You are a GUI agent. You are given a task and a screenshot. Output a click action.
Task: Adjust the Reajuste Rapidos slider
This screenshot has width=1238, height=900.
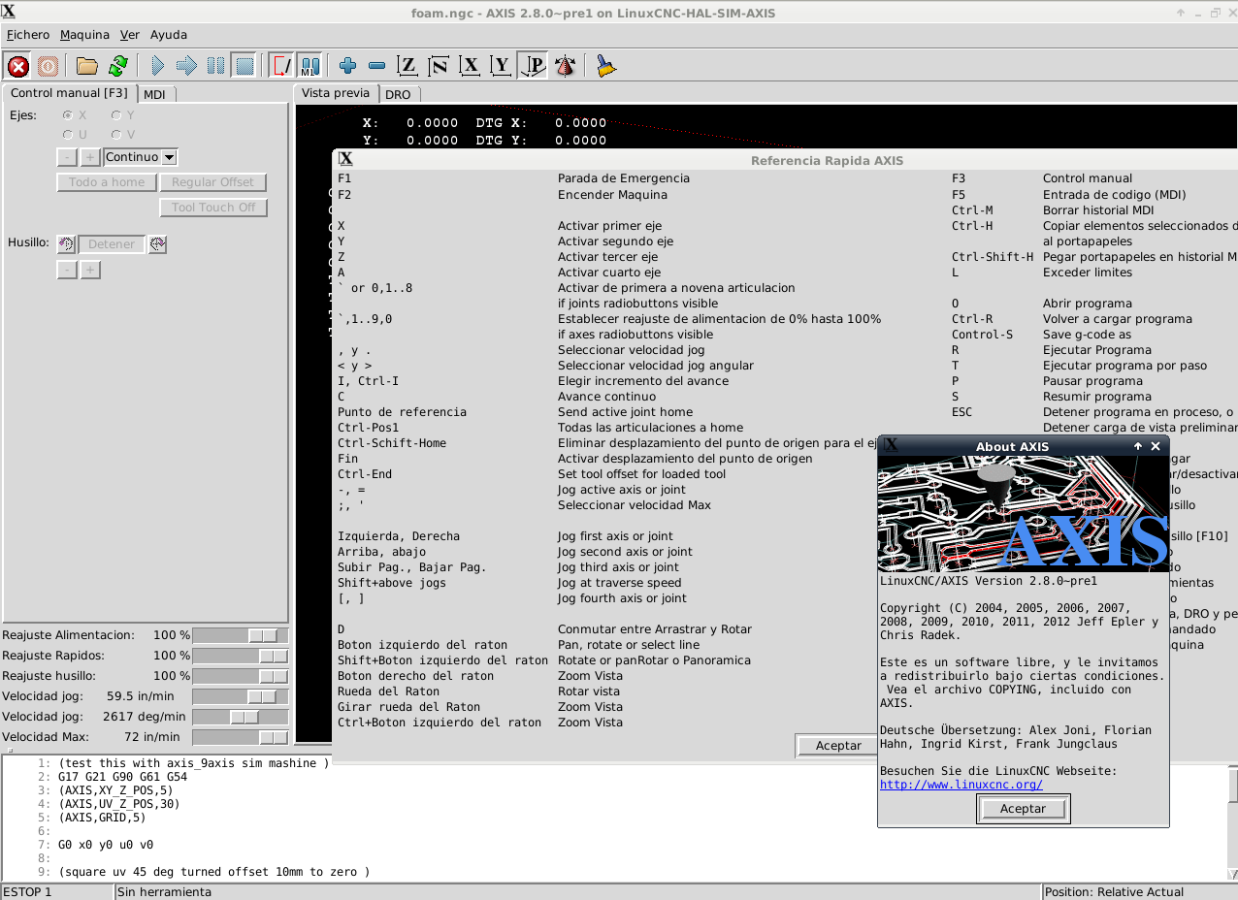241,656
